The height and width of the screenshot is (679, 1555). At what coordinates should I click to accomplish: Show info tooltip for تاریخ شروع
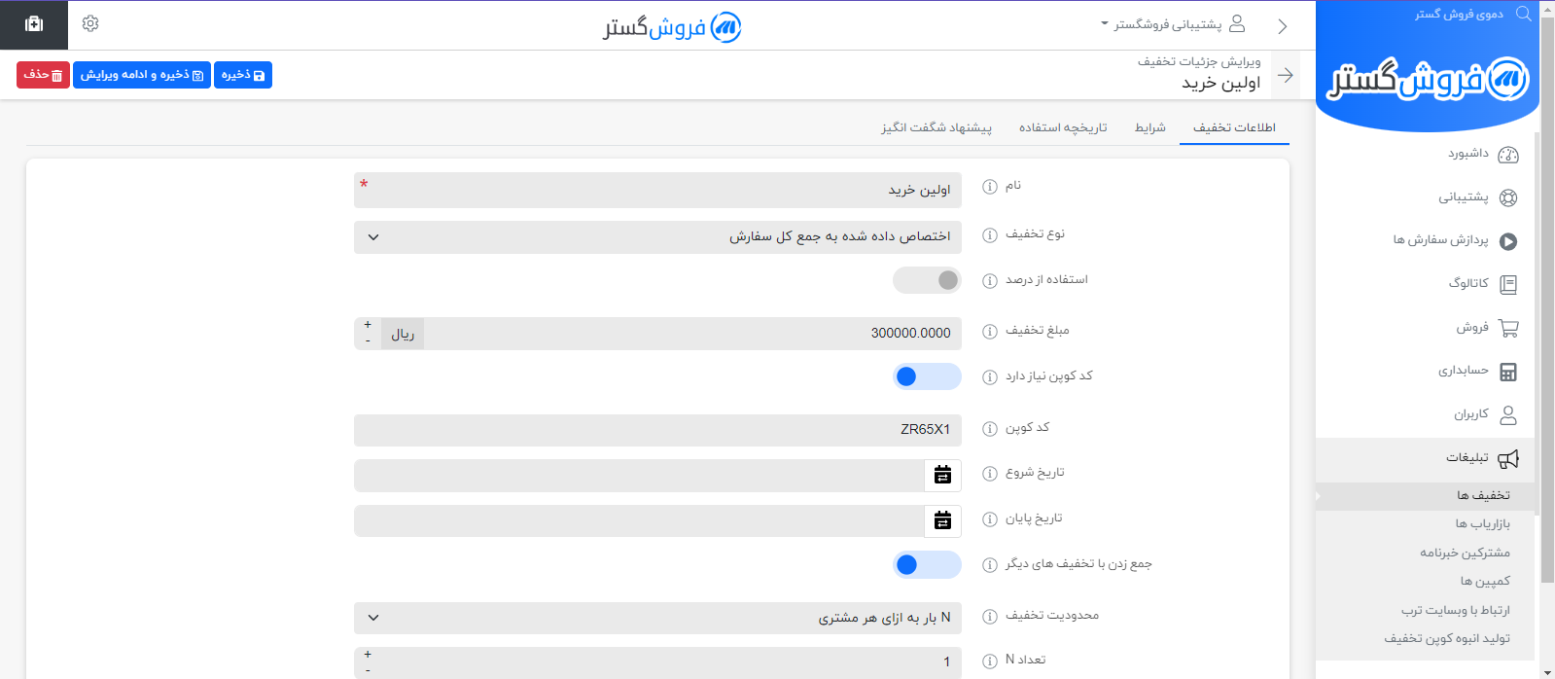(x=989, y=474)
